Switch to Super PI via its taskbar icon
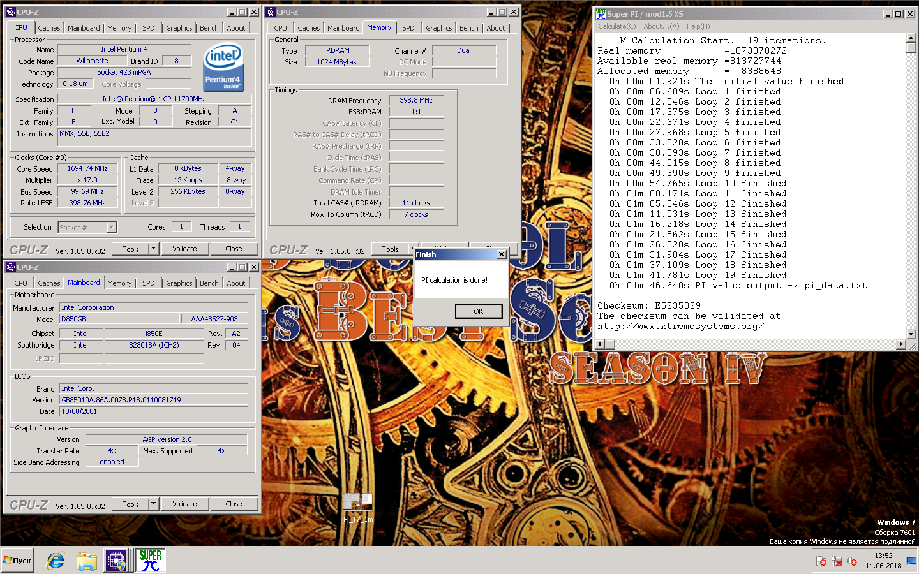 [x=151, y=561]
